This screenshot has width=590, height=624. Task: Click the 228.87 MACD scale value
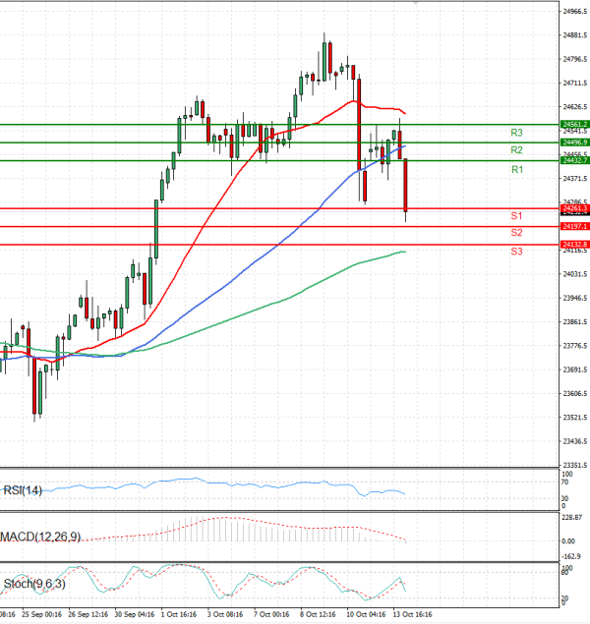pos(572,517)
